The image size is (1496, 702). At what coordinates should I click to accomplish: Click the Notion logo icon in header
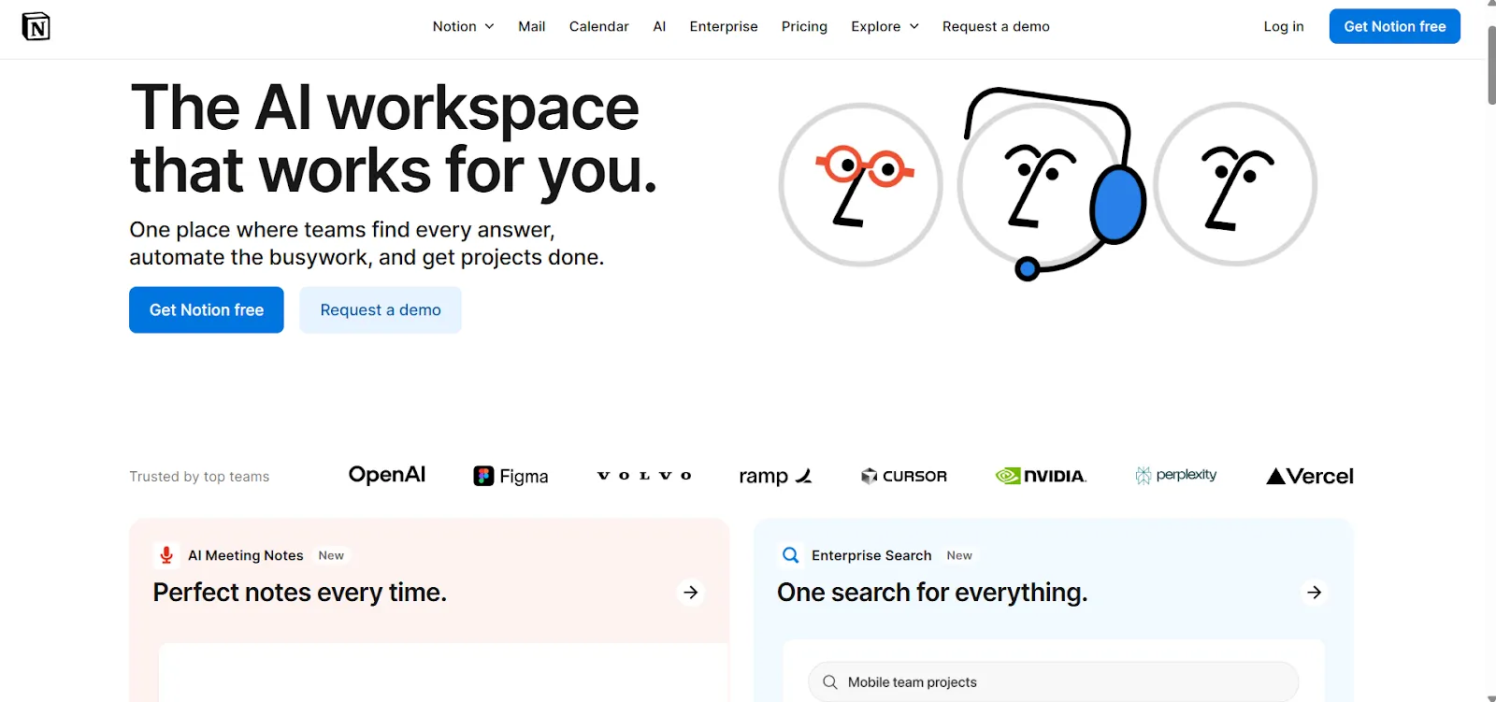pos(36,26)
